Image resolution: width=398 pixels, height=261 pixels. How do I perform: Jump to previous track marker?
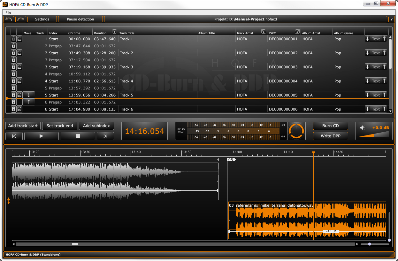[x=14, y=136]
